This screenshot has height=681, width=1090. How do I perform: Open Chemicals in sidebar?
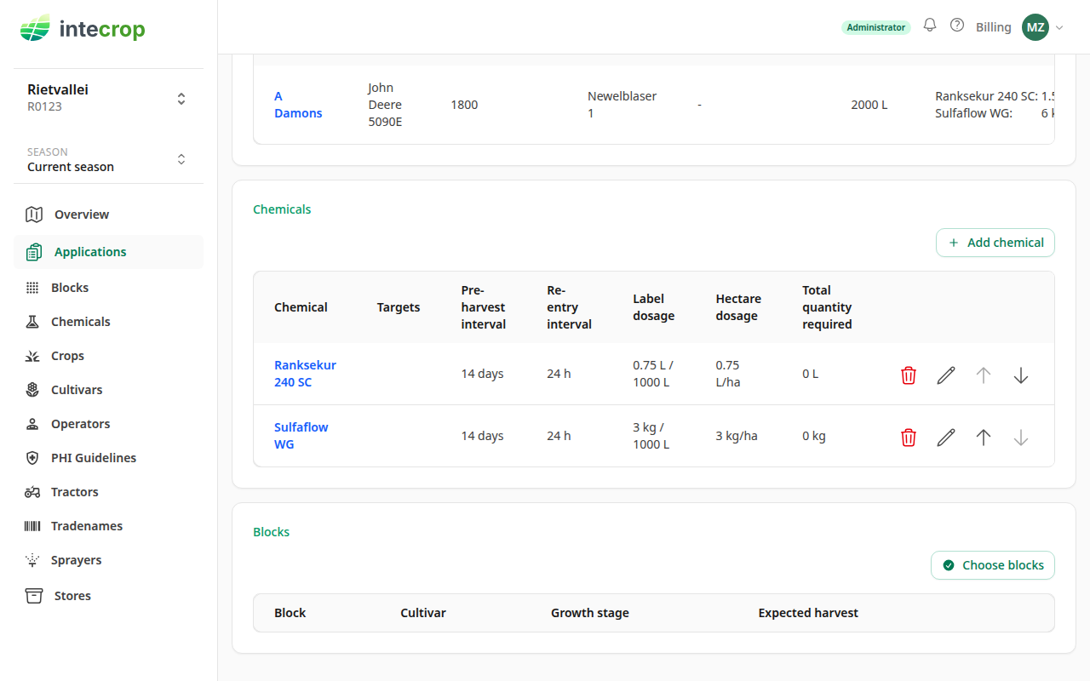pyautogui.click(x=108, y=322)
